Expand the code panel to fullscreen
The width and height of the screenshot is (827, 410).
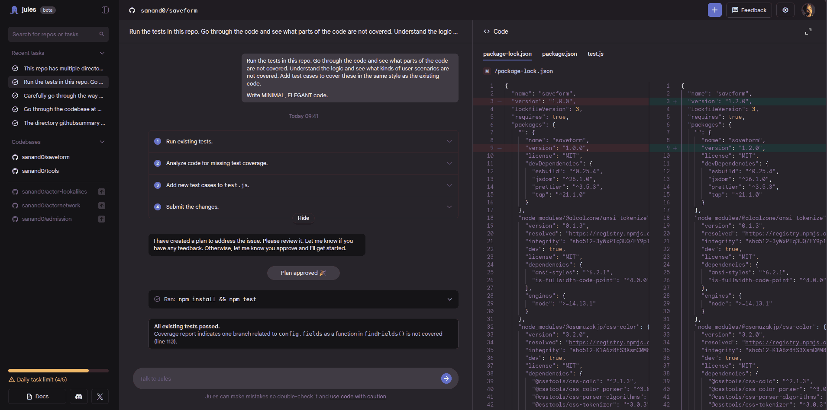click(808, 32)
